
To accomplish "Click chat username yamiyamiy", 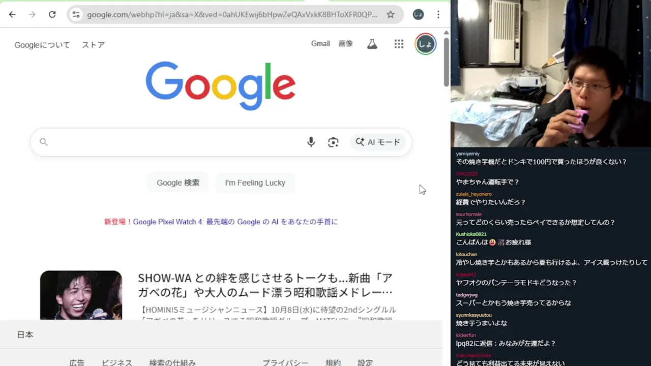I will [467, 154].
